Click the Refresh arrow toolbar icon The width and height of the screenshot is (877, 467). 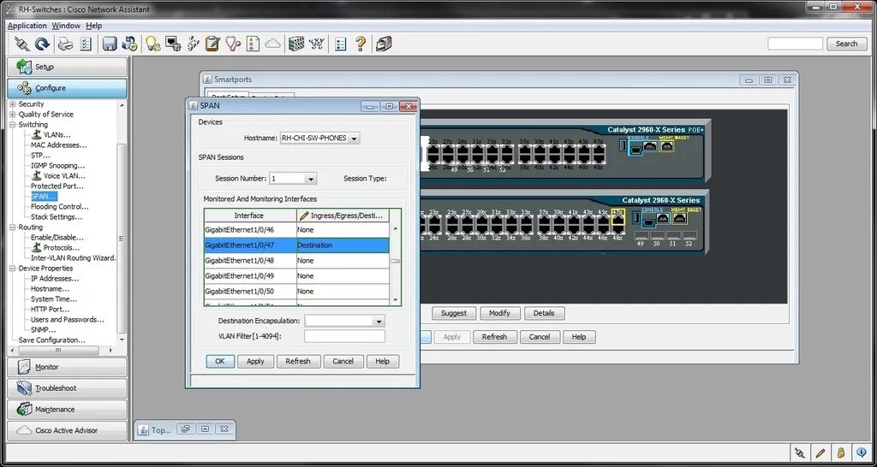[43, 44]
